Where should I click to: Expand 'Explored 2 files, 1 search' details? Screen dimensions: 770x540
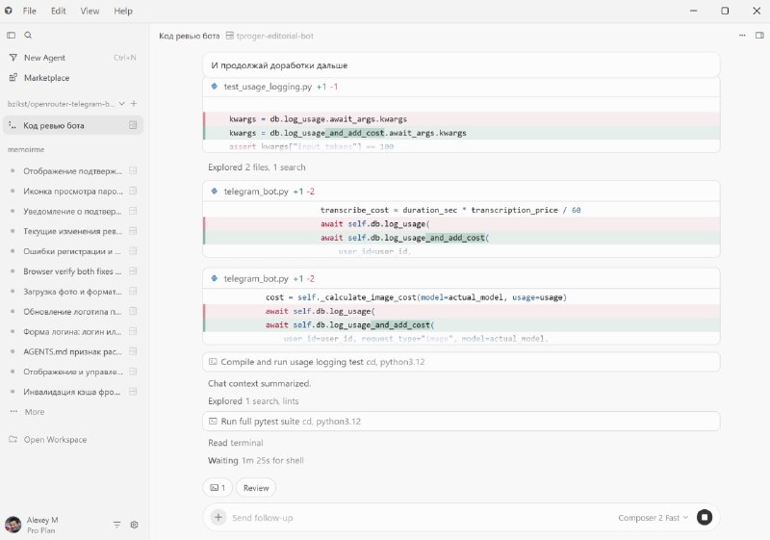pos(256,167)
